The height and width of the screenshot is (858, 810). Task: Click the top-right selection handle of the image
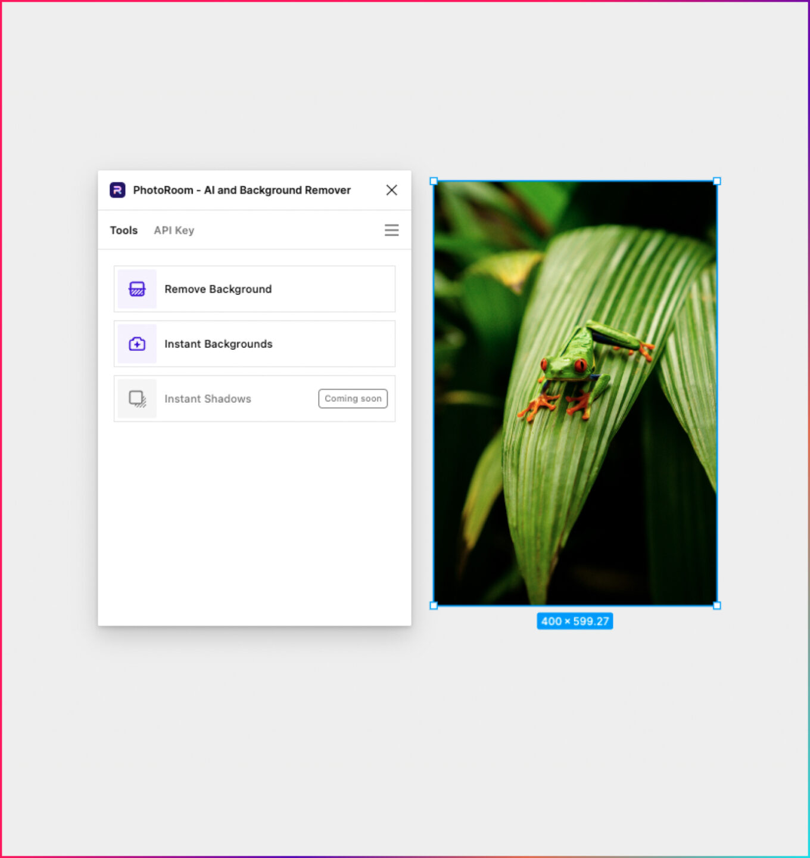[x=717, y=181]
